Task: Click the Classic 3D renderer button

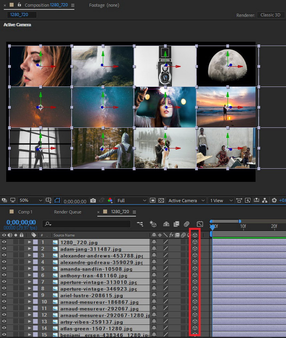Action: click(270, 15)
